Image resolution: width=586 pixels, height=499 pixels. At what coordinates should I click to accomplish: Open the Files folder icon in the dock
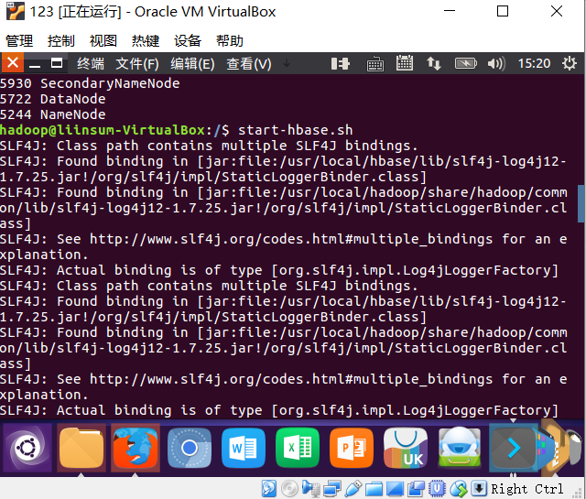[81, 448]
